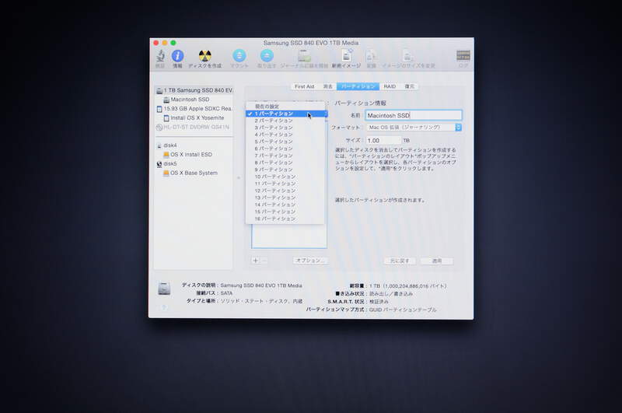Open the Format (フォーマット) dropdown
This screenshot has height=413, width=622.
pyautogui.click(x=414, y=128)
